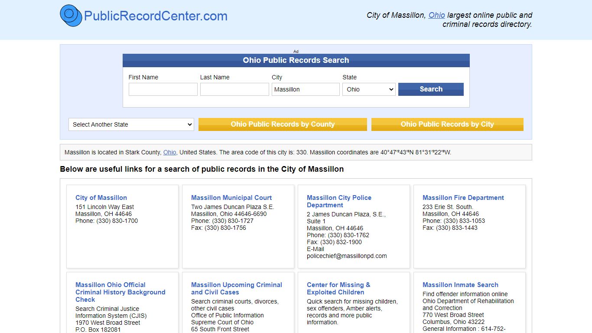Open the State dropdown showing Ohio
Viewport: 592px width, 333px height.
click(x=369, y=89)
